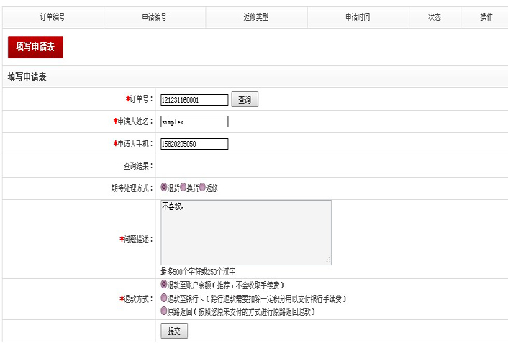This screenshot has width=508, height=343.
Task: Click the 申请人姓名 input containing simplex
Action: point(194,122)
